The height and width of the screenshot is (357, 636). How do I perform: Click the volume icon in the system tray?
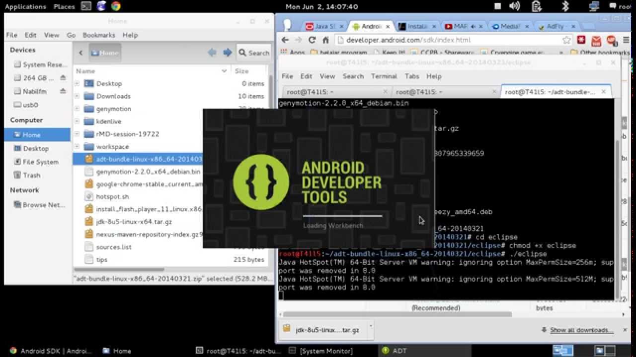click(514, 6)
